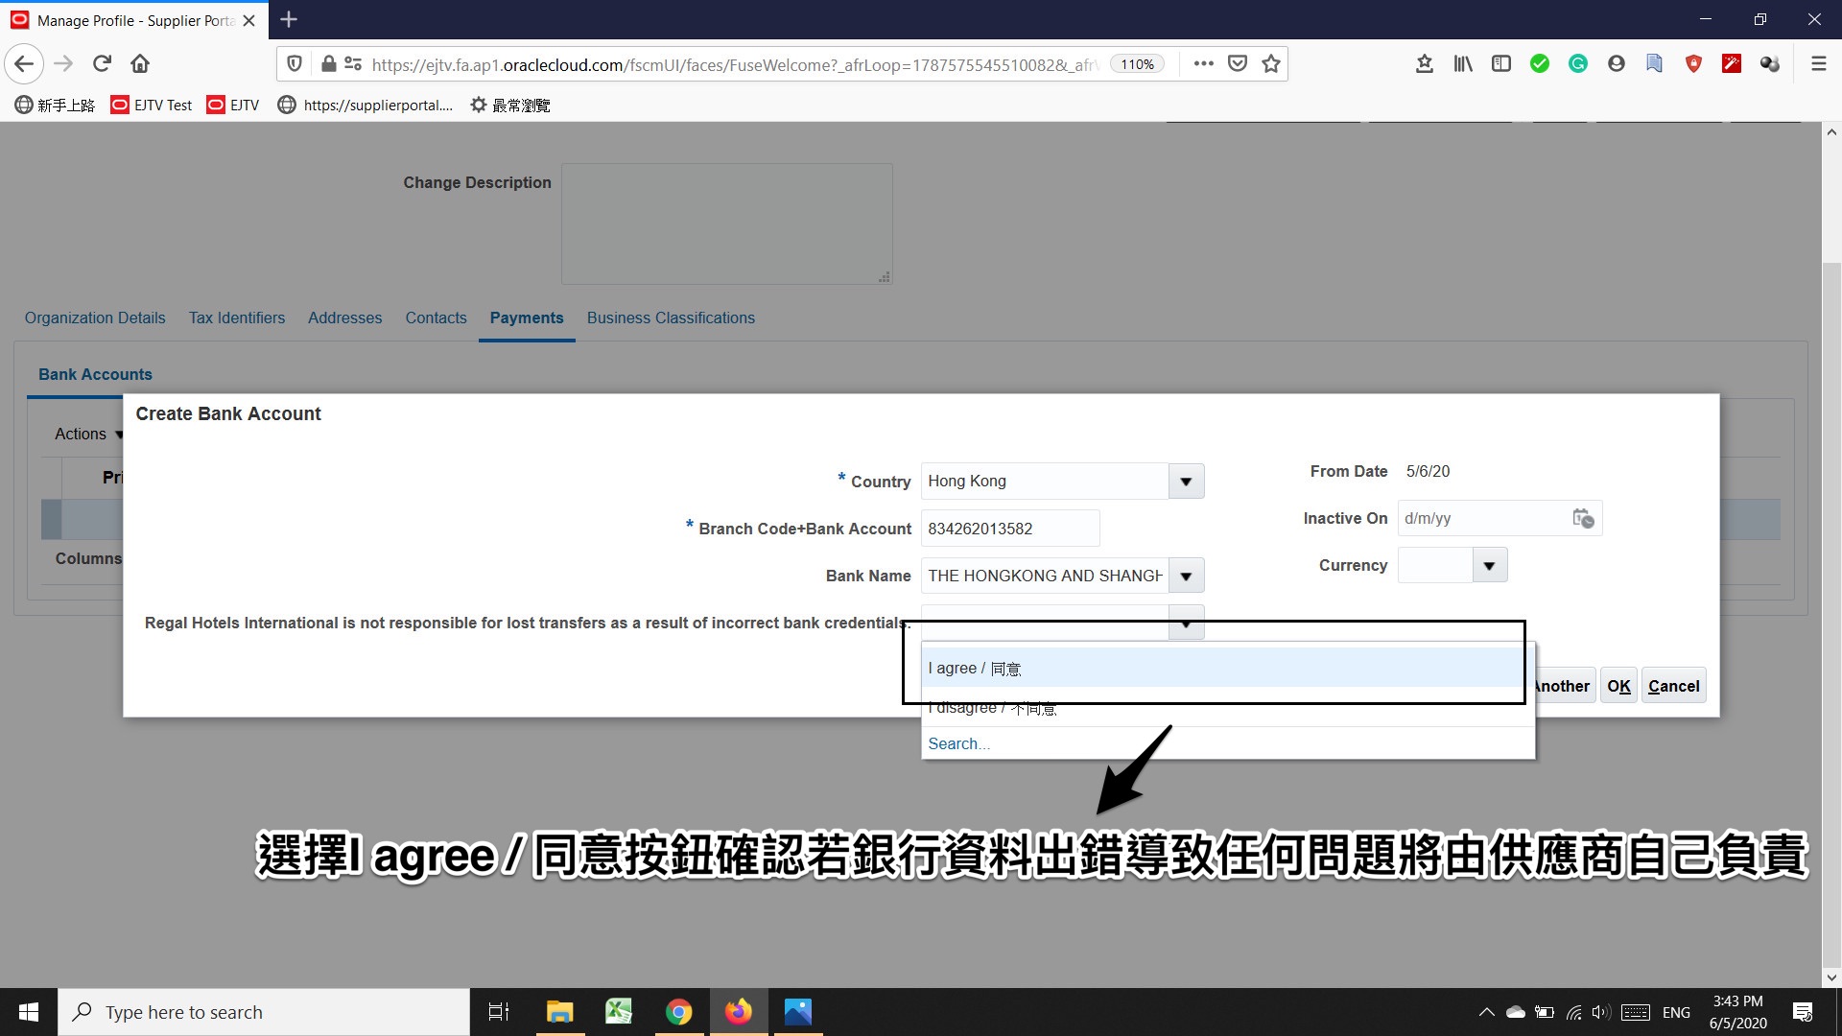Viewport: 1842px width, 1036px height.
Task: Click the 110% zoom level indicator
Action: point(1137,64)
